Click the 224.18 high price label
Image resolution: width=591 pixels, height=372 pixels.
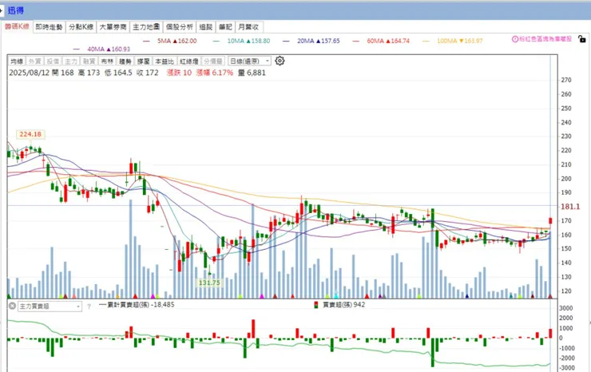pyautogui.click(x=30, y=134)
